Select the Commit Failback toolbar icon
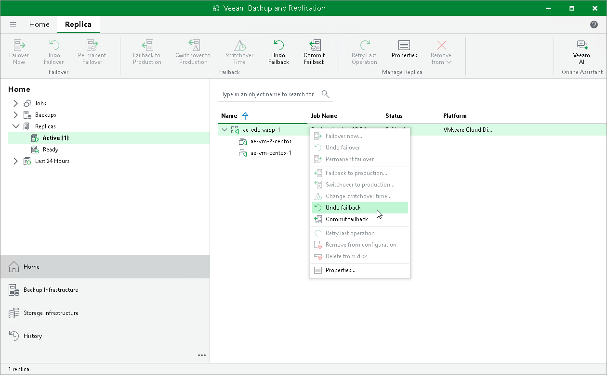Image resolution: width=607 pixels, height=375 pixels. (314, 51)
